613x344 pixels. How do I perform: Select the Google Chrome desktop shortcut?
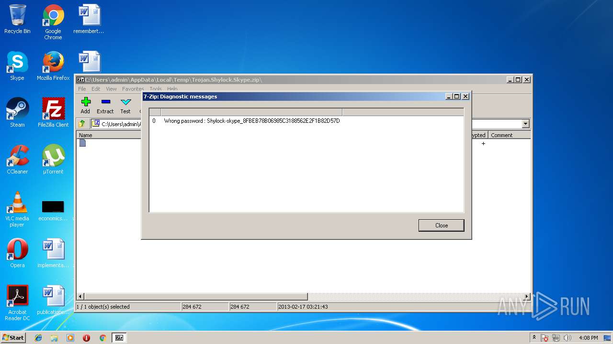[53, 22]
